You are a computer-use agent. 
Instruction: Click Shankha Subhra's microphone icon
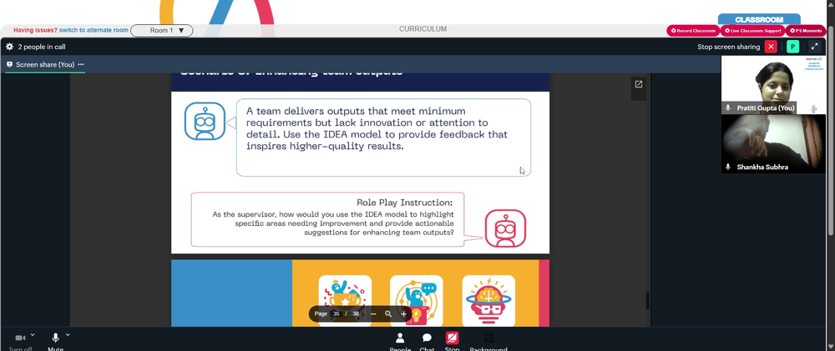728,167
